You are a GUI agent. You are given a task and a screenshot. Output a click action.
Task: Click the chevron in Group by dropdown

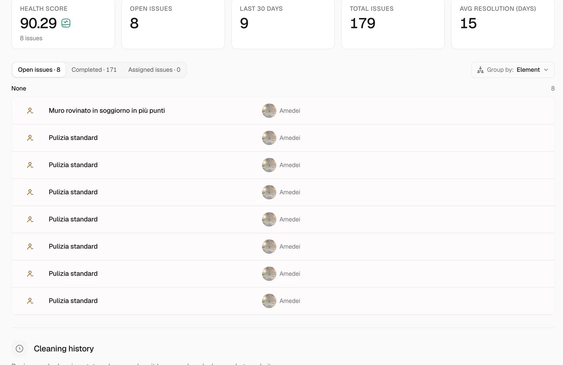point(546,70)
